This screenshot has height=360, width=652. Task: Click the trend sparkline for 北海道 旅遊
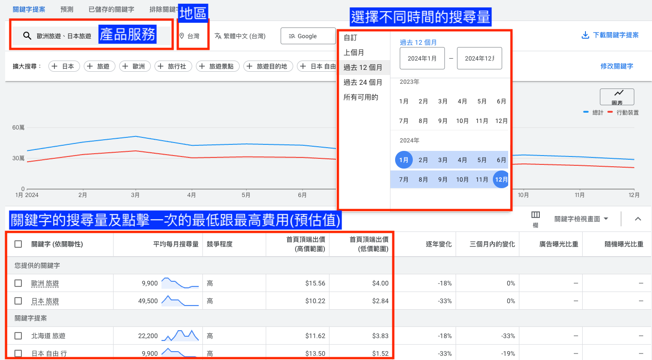click(x=180, y=335)
